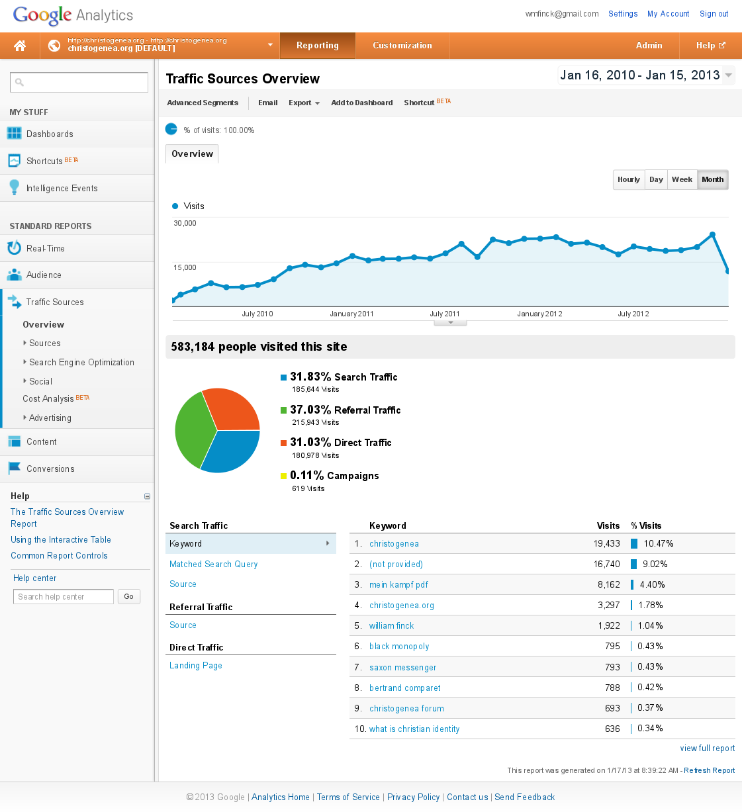Open the account selector dropdown arrow
The image size is (742, 812).
(270, 45)
